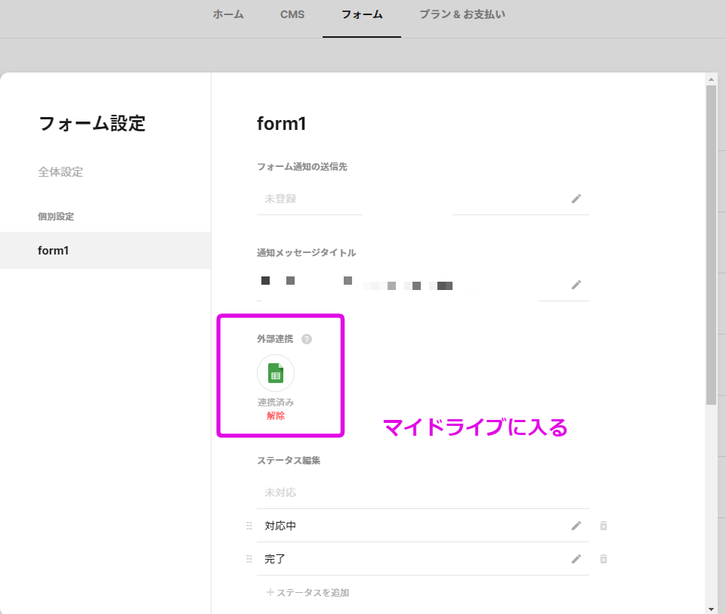
Task: Click the drag handle of 対応中 row
Action: (x=249, y=526)
